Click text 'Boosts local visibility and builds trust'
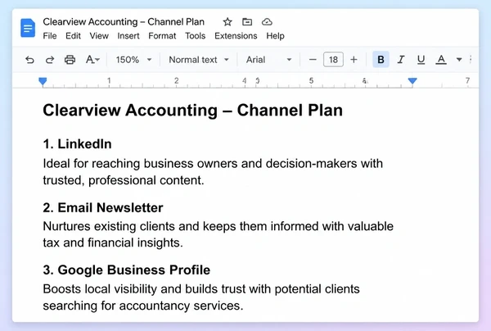Screen dimensions: 491x331 point(144,289)
